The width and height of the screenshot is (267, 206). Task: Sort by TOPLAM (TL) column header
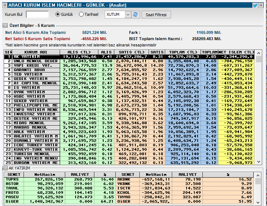pos(183,52)
